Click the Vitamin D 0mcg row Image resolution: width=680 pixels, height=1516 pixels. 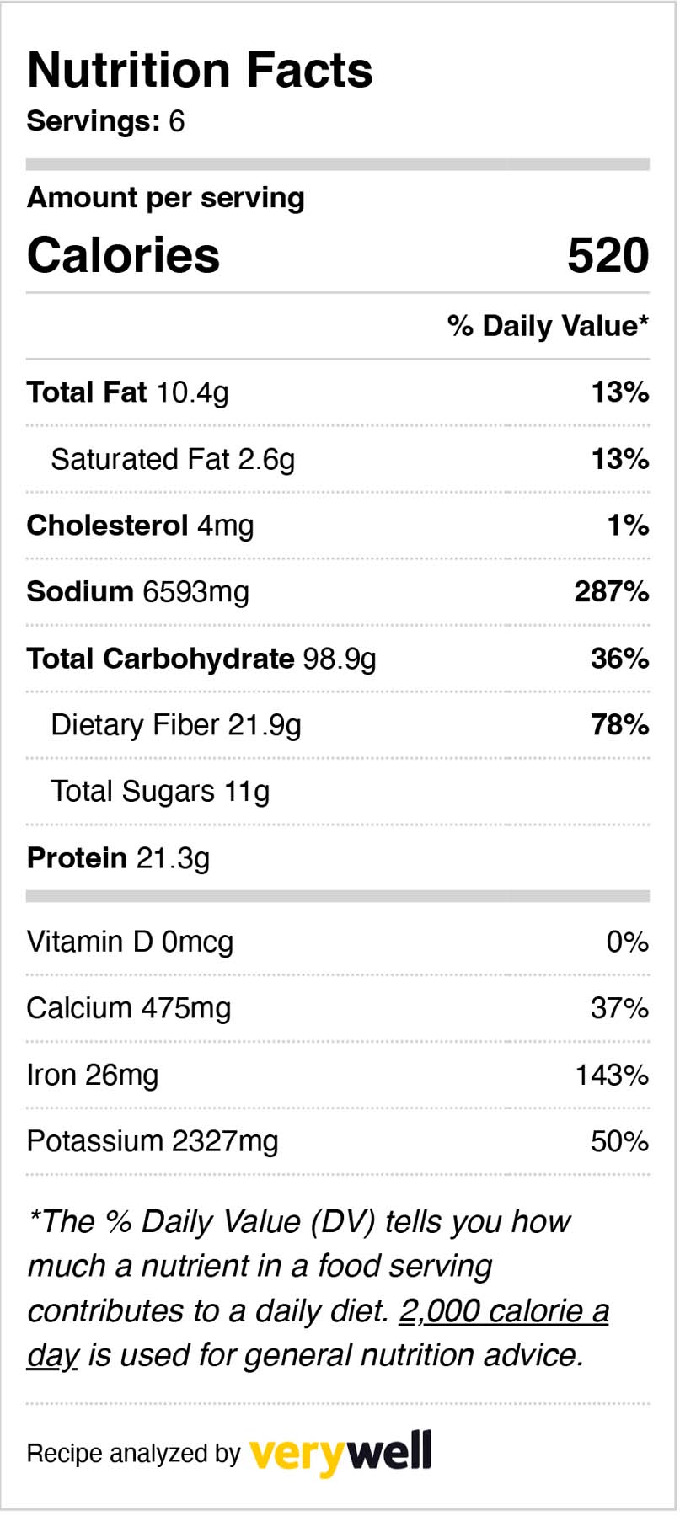coord(130,942)
